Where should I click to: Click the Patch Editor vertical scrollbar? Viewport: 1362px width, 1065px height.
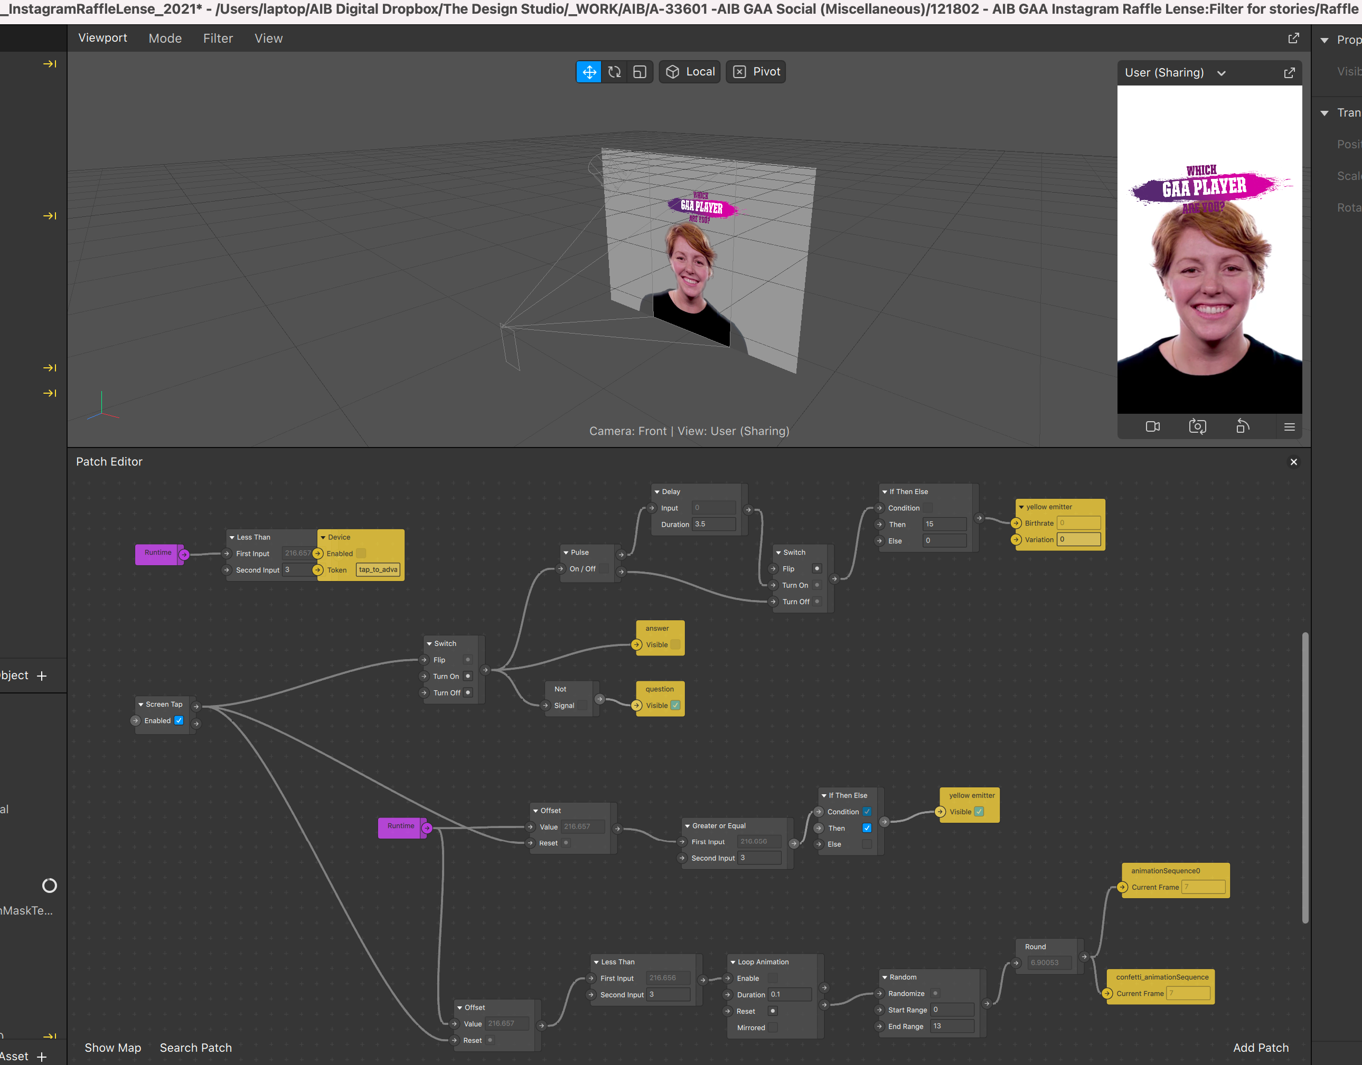(1304, 776)
